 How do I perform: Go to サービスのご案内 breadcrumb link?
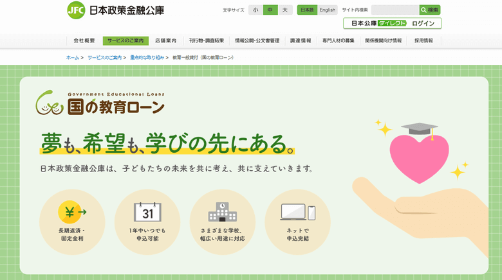click(x=105, y=58)
